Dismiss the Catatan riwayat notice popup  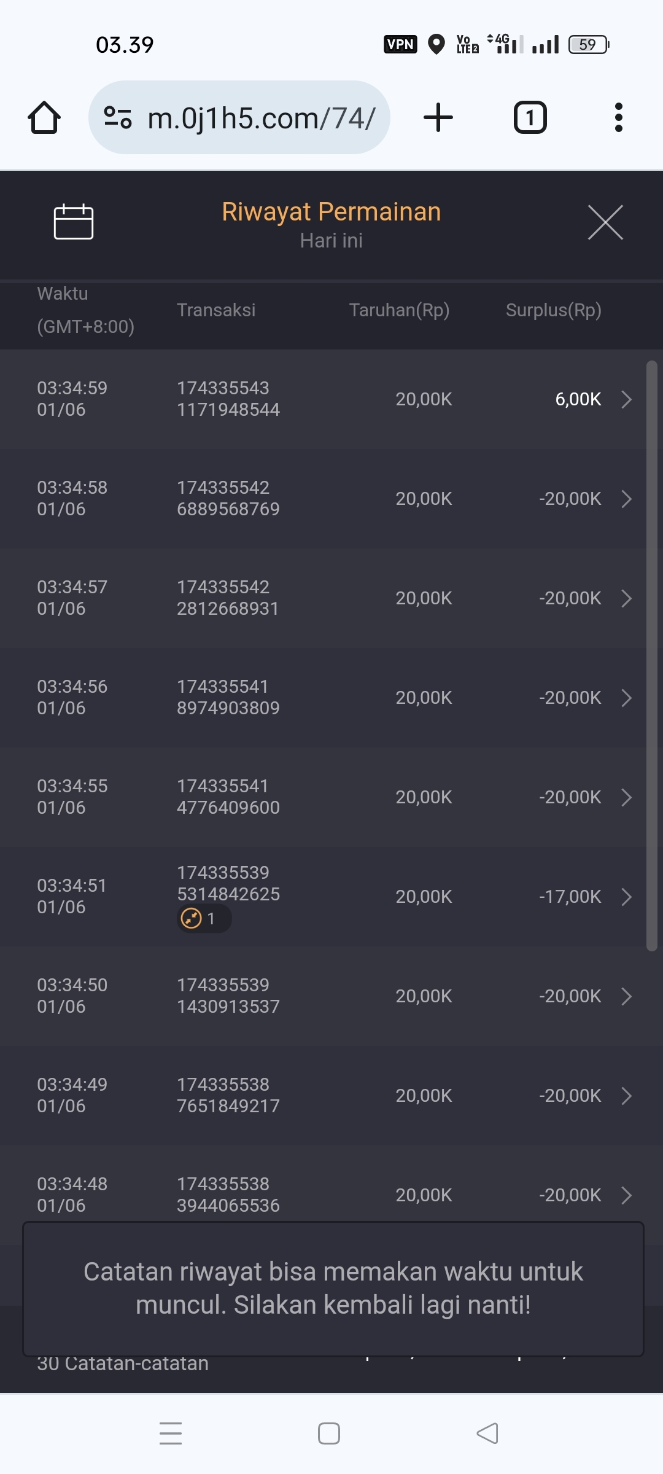(x=333, y=1289)
